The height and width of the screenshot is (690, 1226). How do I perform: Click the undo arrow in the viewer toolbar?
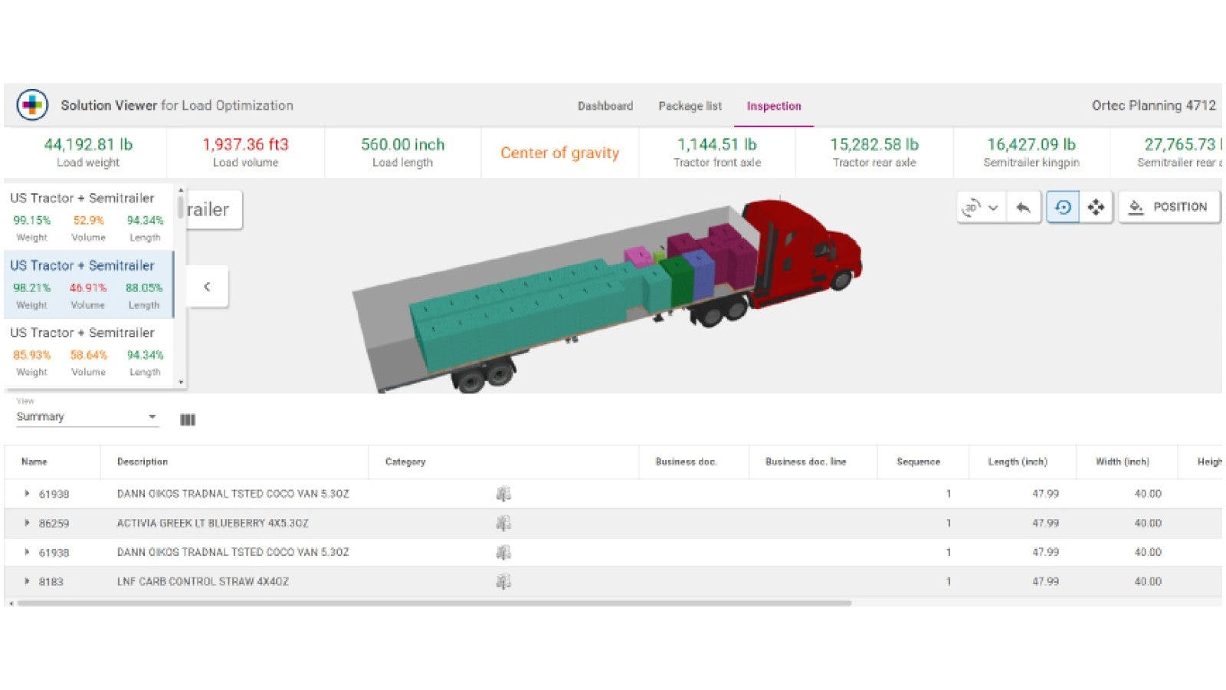pos(1024,207)
